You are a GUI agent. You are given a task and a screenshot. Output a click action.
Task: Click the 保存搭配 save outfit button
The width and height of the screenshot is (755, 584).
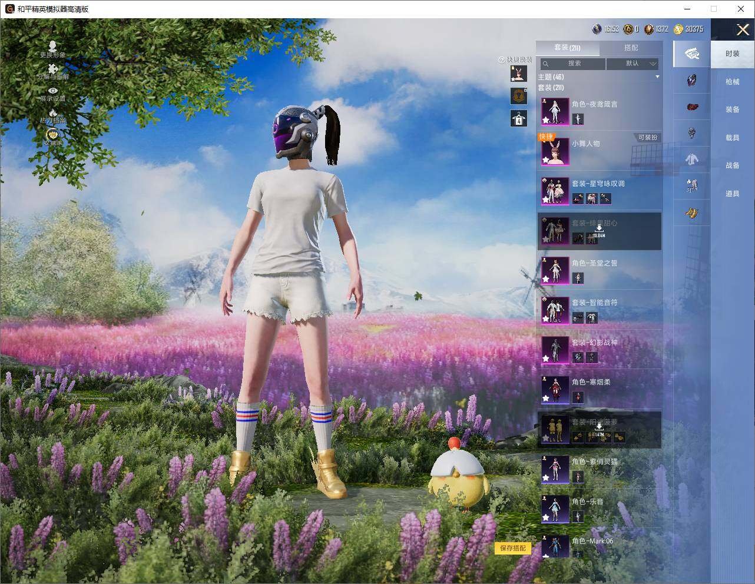pos(513,549)
